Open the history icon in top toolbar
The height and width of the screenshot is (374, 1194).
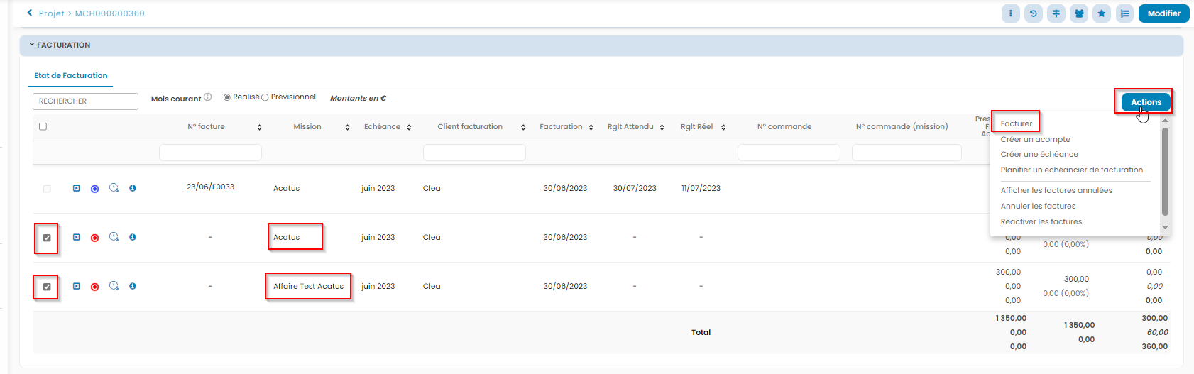1033,13
